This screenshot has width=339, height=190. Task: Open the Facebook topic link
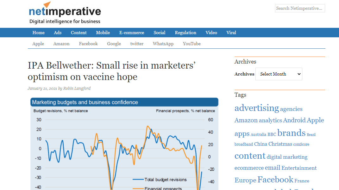pyautogui.click(x=88, y=44)
